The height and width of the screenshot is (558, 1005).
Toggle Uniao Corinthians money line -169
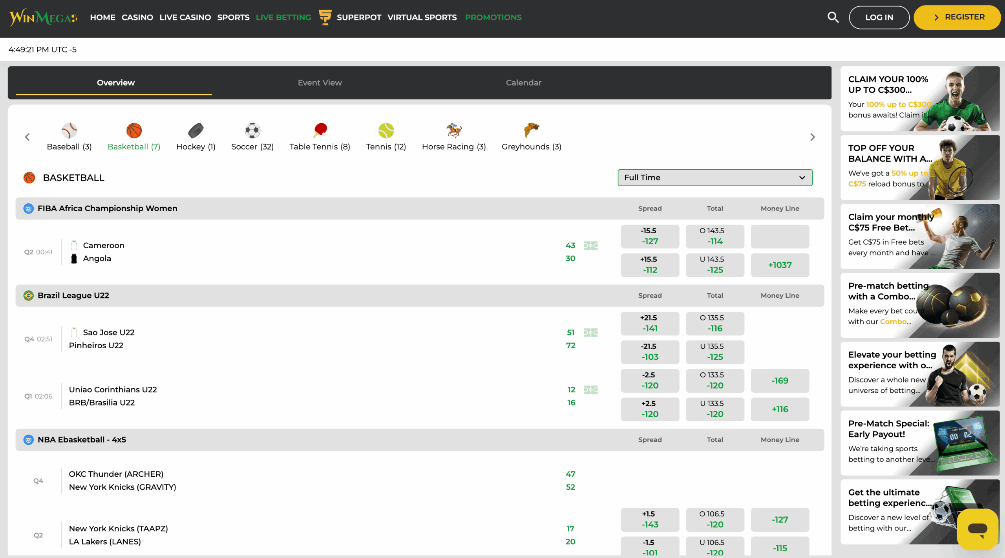(780, 381)
